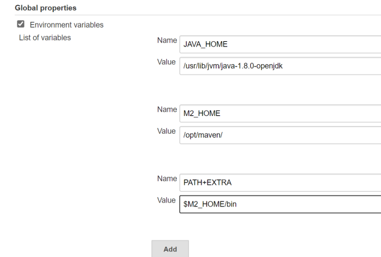
Task: Click the /usr/lib/jvm/java-1.8.0-openjdk value field
Action: (280, 66)
